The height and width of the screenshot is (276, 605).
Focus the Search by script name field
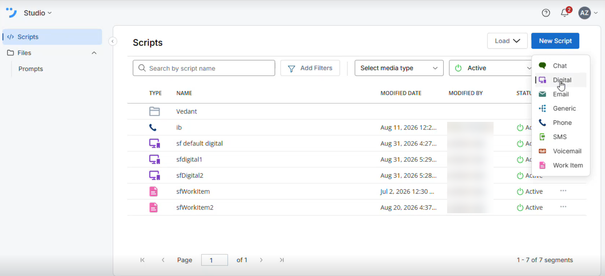coord(204,68)
